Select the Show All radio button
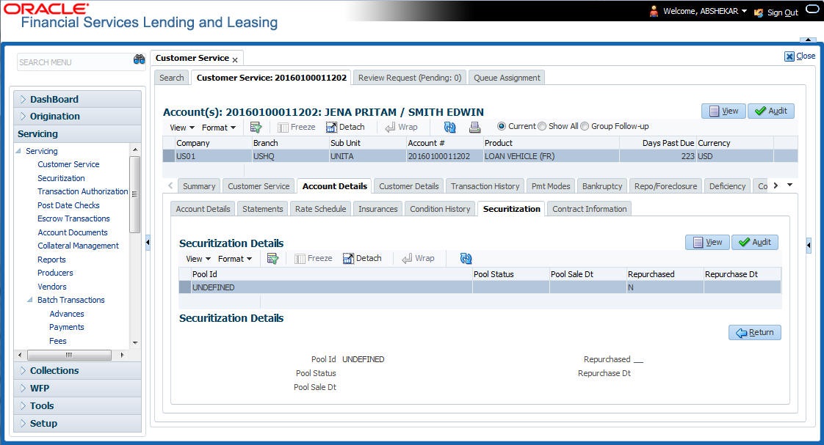The width and height of the screenshot is (824, 445). coord(542,126)
